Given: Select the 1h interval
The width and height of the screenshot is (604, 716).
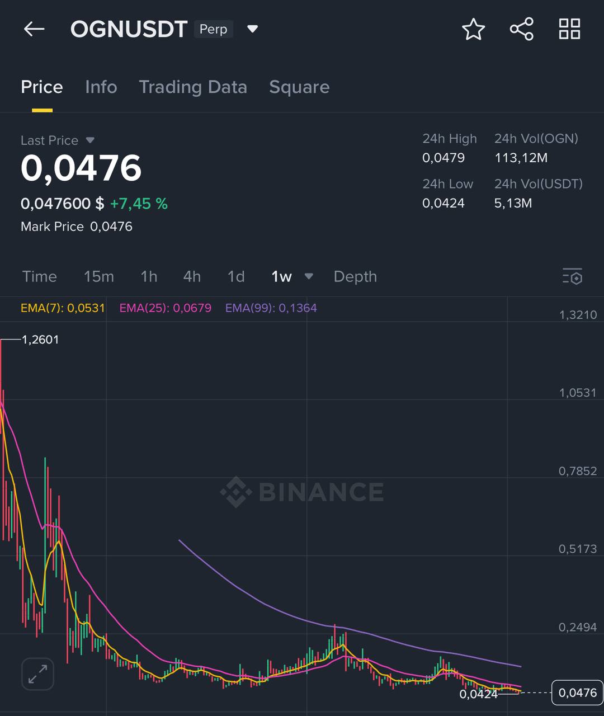Looking at the screenshot, I should 149,276.
